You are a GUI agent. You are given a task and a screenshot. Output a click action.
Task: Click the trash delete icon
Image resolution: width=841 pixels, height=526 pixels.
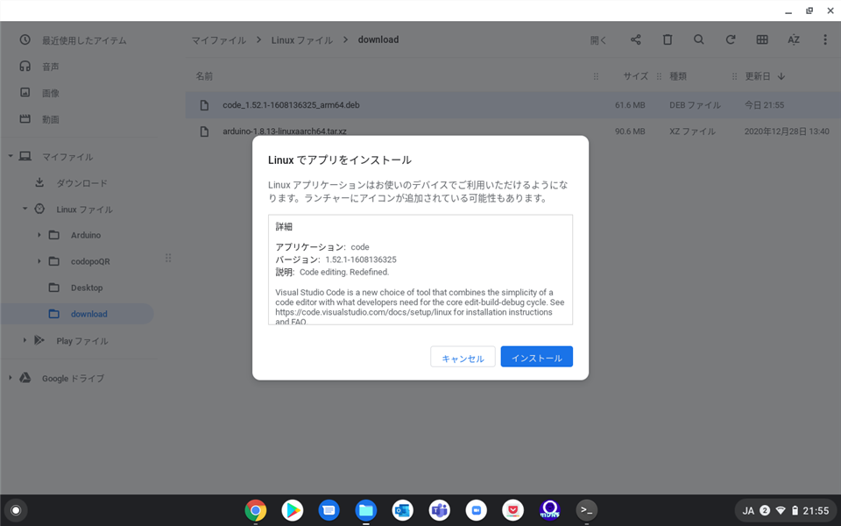tap(668, 39)
